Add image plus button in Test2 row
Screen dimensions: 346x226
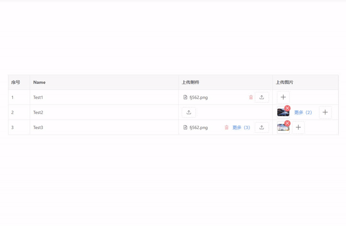[x=325, y=112]
